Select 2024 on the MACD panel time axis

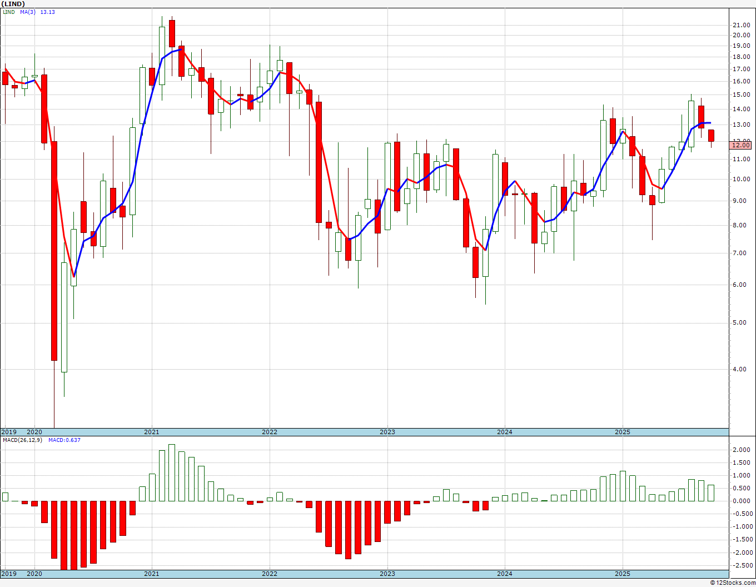tap(505, 574)
